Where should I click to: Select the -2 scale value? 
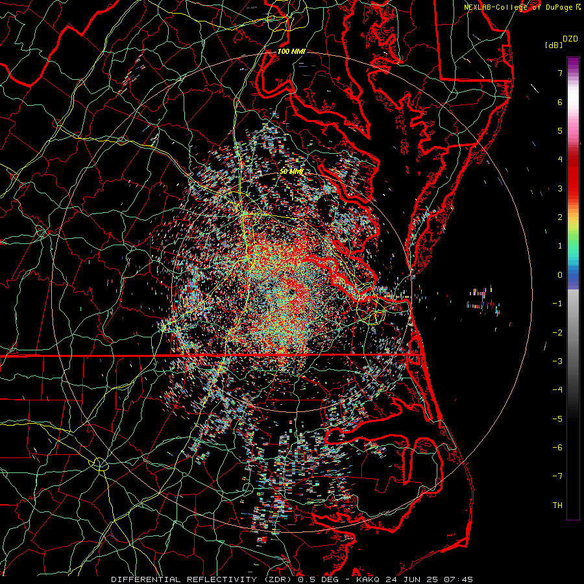pyautogui.click(x=557, y=333)
